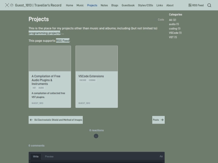Click the 'A compilation of collected free VST plugins' text
Image resolution: width=218 pixels, height=163 pixels.
[x=48, y=95]
